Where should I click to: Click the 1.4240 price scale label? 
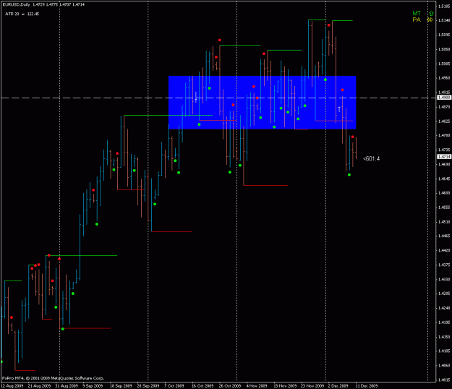444,308
